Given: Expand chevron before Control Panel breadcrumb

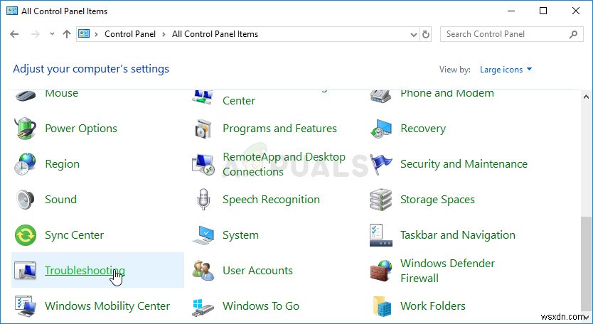Looking at the screenshot, I should (97, 34).
